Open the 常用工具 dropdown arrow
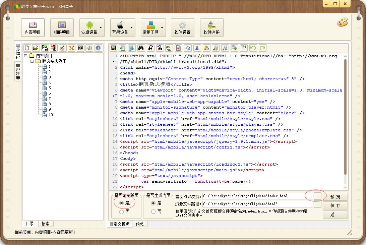This screenshot has width=366, height=245. click(x=162, y=27)
